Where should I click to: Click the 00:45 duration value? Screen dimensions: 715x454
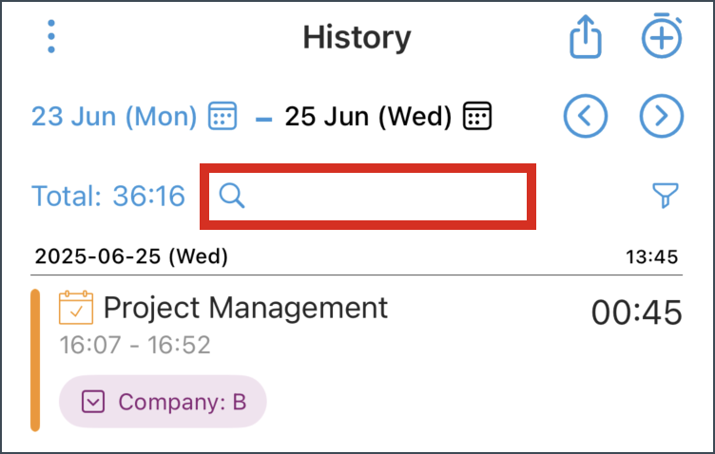coord(637,312)
